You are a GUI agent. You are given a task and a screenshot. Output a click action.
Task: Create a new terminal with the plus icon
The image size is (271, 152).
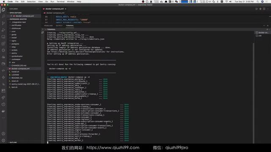pos(267,29)
